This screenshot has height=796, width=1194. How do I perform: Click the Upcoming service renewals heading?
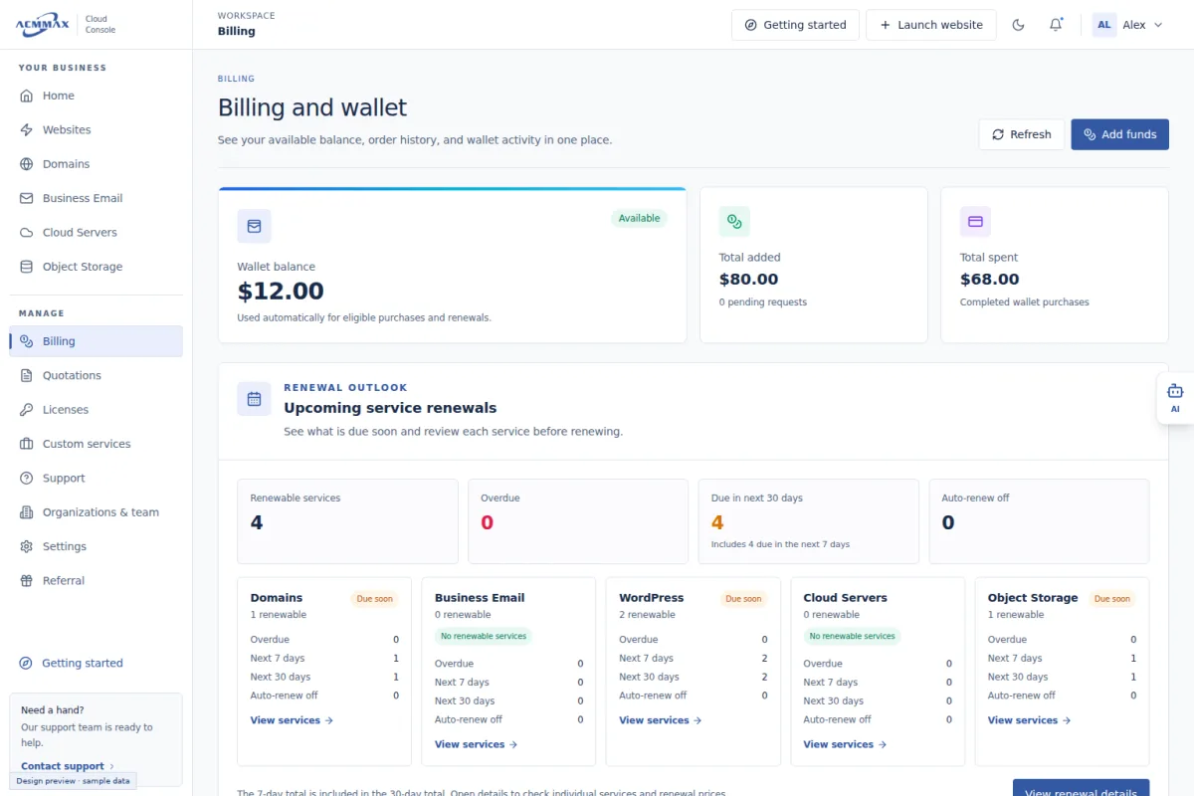point(390,408)
